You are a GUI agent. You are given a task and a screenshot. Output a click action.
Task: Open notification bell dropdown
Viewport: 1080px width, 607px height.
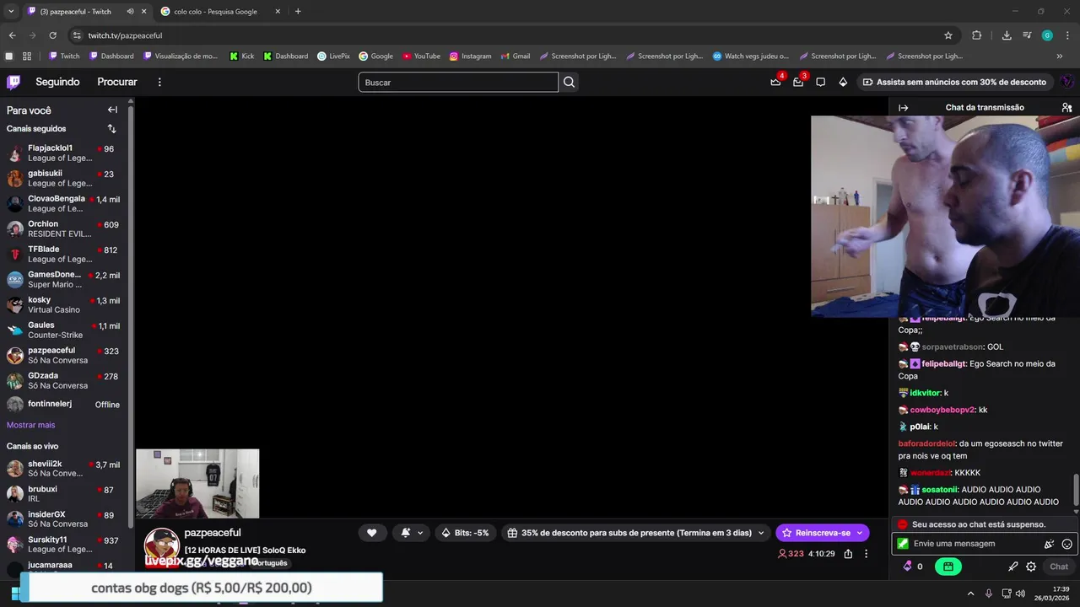pyautogui.click(x=412, y=533)
